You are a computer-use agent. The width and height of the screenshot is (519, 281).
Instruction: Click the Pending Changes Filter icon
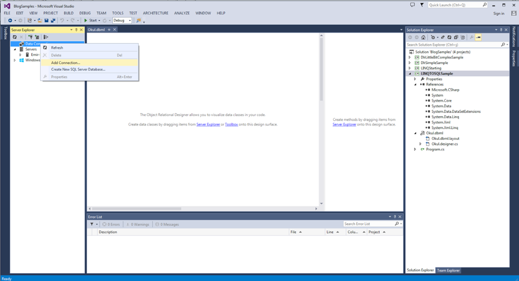click(432, 37)
